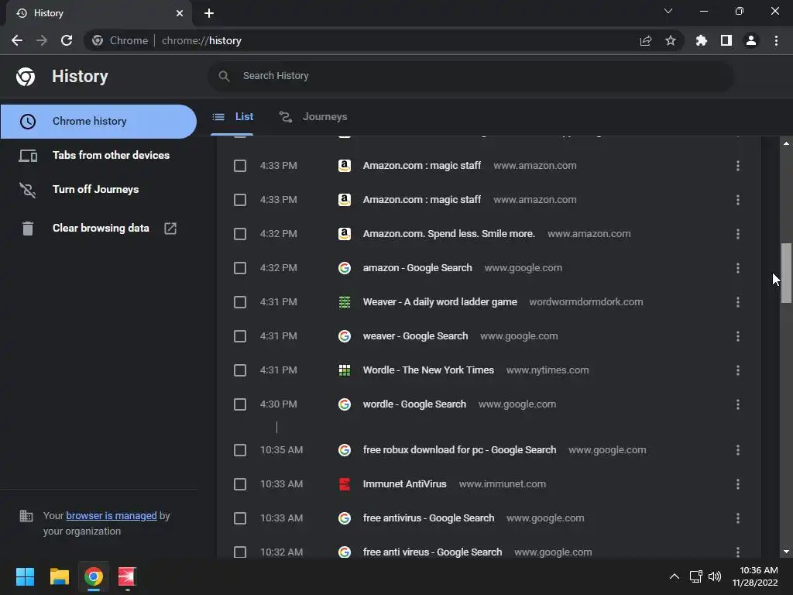Tick the Immunet AntiVirus entry checkbox

(240, 484)
